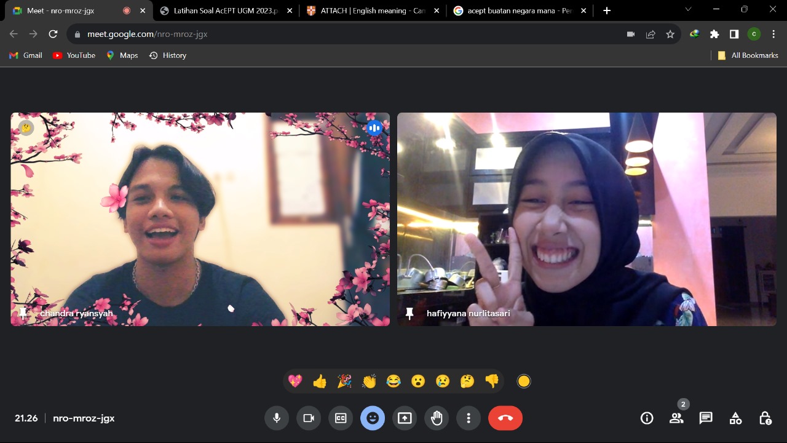This screenshot has height=443, width=787.
Task: Open the chat with everyone panel
Action: [x=706, y=418]
